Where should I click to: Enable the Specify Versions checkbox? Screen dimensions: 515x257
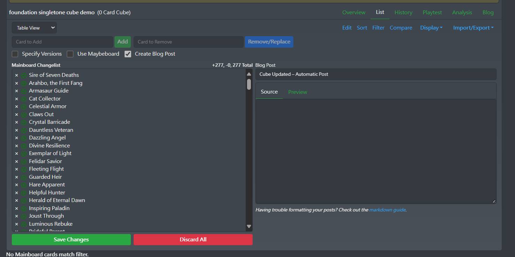coord(15,54)
